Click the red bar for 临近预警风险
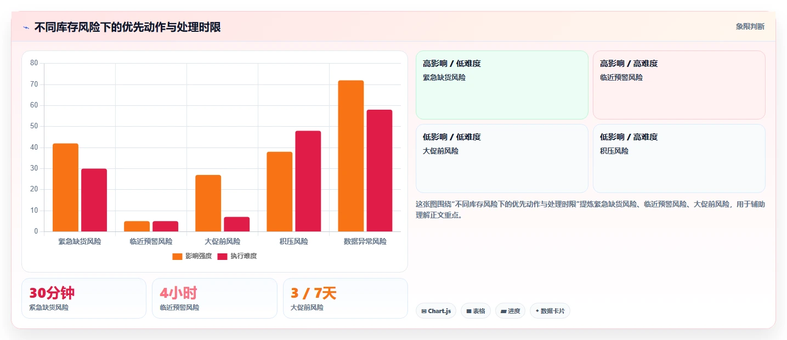787x340 pixels. point(166,226)
